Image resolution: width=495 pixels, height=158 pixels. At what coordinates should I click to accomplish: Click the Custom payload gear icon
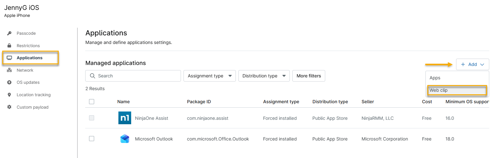tap(10, 107)
